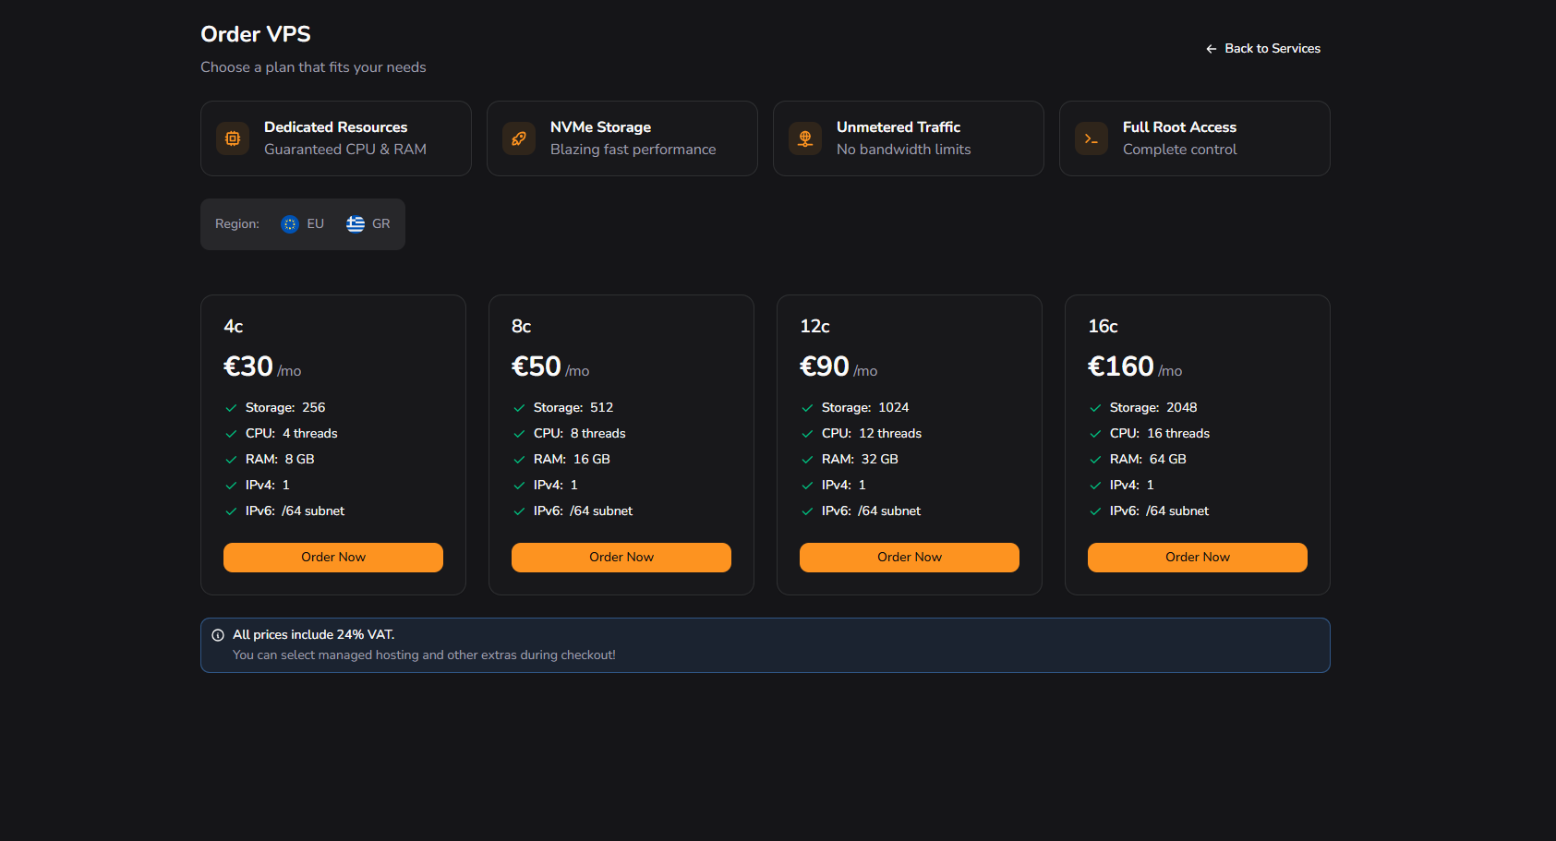Click the Dedicated Resources CPU chip icon
This screenshot has height=841, width=1556.
(x=233, y=138)
